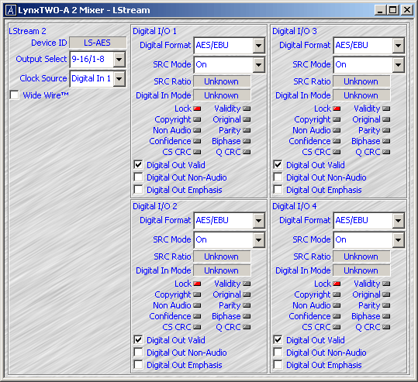418x382 pixels.
Task: Click the Copyright indicator in Digital I/O 2
Action: [x=197, y=294]
